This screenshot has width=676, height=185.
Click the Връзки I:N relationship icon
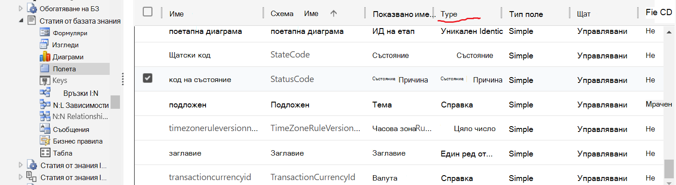click(45, 92)
